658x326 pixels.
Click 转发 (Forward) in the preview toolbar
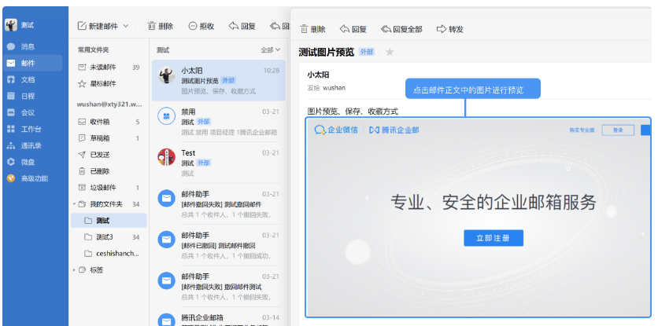449,29
